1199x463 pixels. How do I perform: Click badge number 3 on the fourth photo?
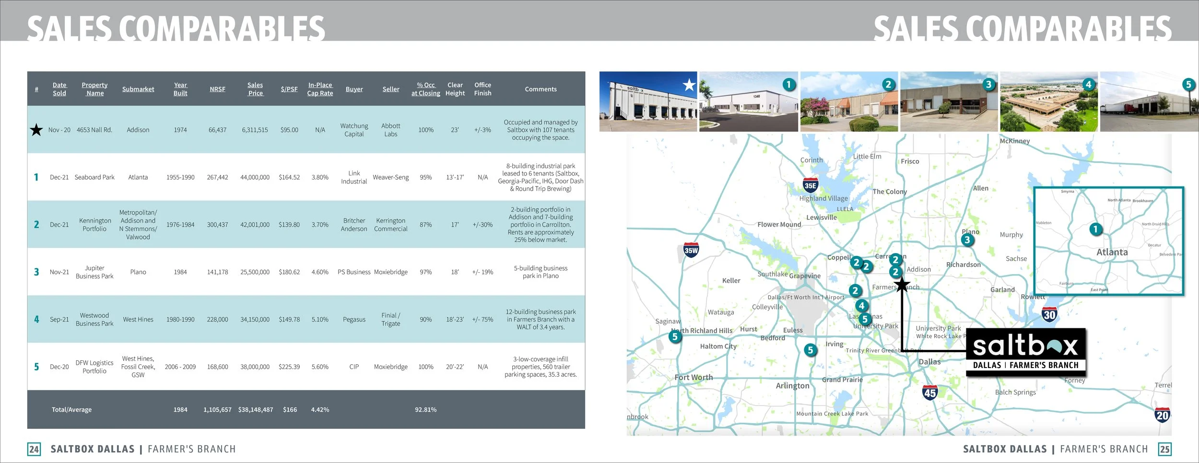988,85
